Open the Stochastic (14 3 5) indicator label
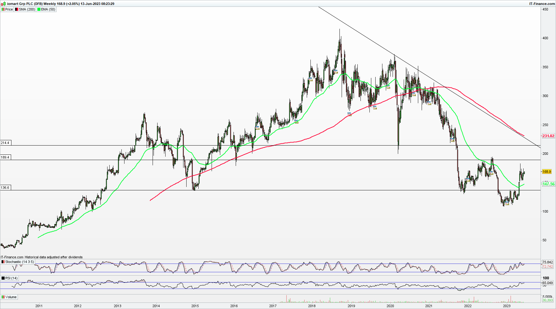556x309 pixels. pyautogui.click(x=19, y=262)
